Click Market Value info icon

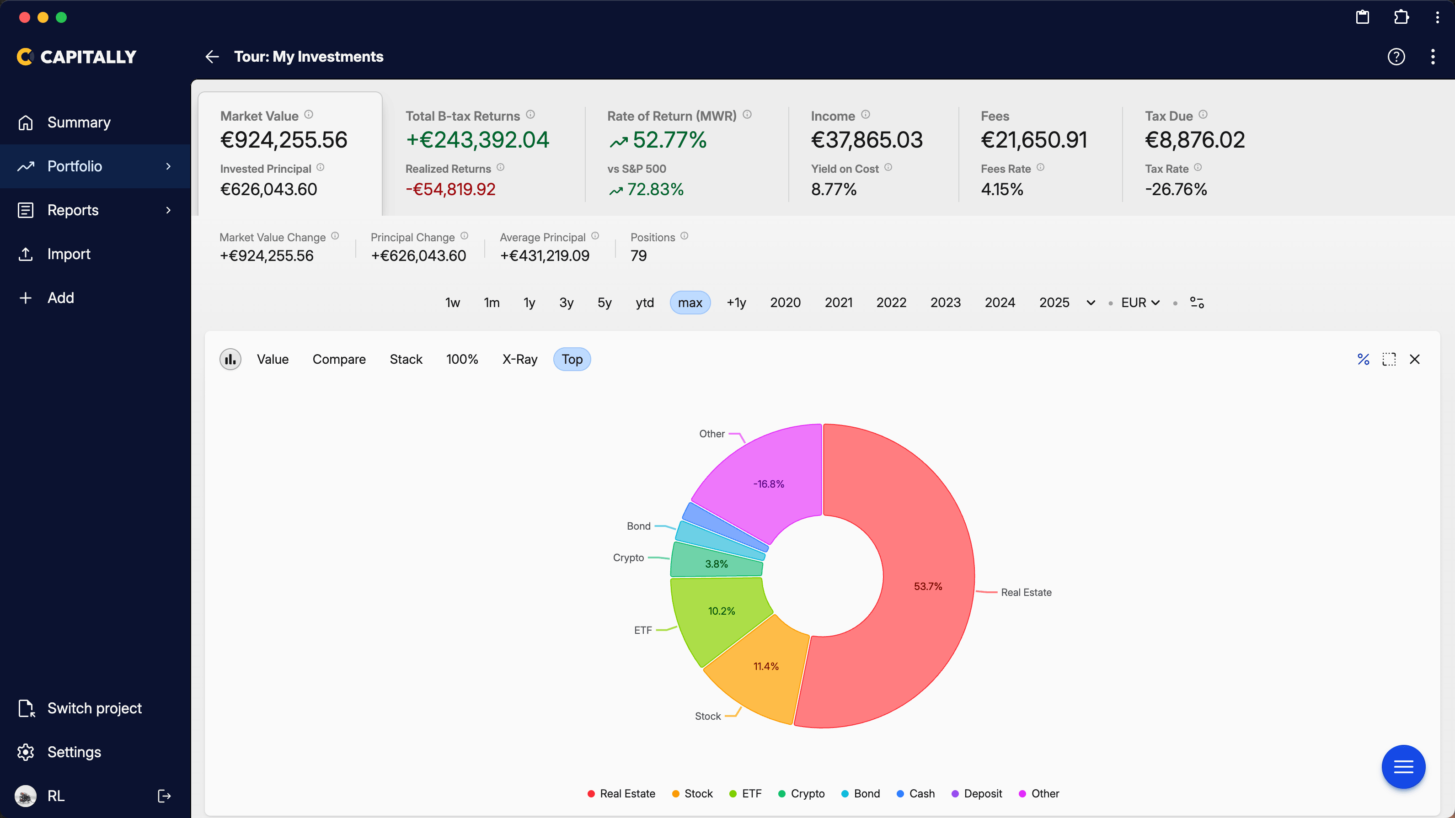[308, 115]
